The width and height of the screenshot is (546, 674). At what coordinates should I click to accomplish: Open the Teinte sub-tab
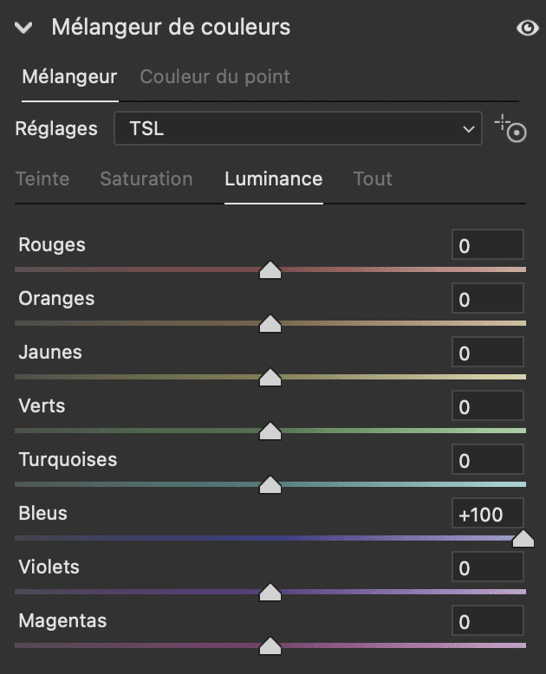(43, 179)
